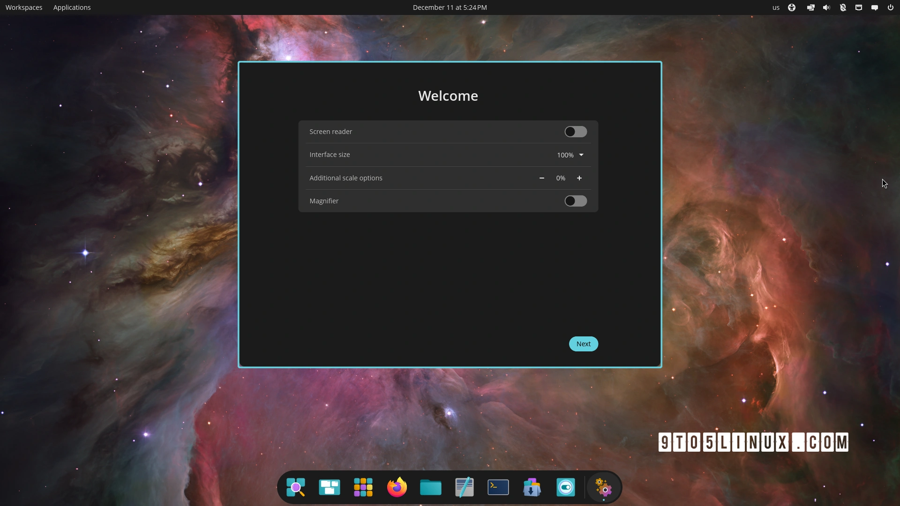Open the Workspaces menu
This screenshot has height=506, width=900.
point(24,7)
